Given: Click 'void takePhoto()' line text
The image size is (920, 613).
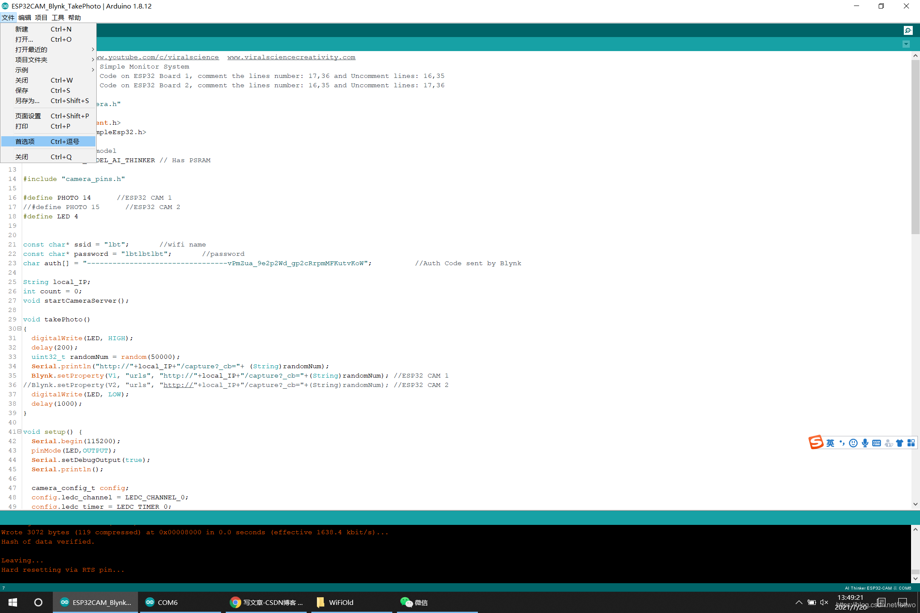Looking at the screenshot, I should click(57, 319).
